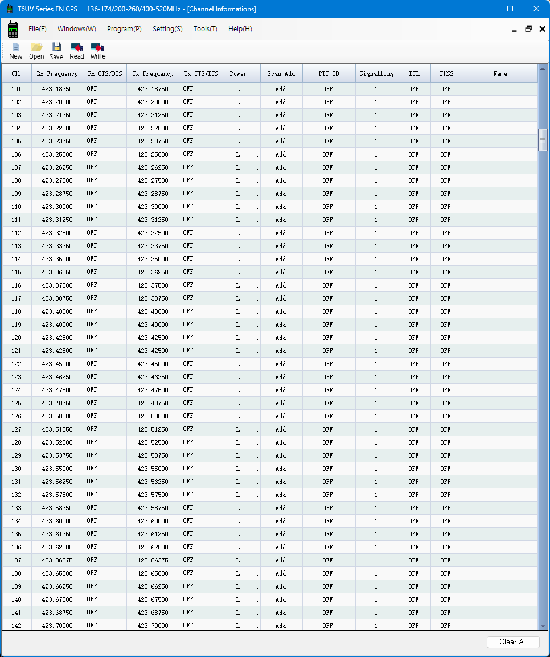Select Rx Frequency cell of channel 114
Image resolution: width=550 pixels, height=657 pixels.
(x=58, y=259)
